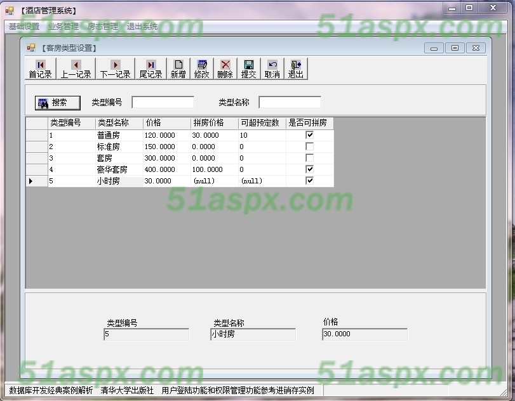Image resolution: width=515 pixels, height=401 pixels.
Task: Go to previous record (上一记录)
Action: (76, 69)
